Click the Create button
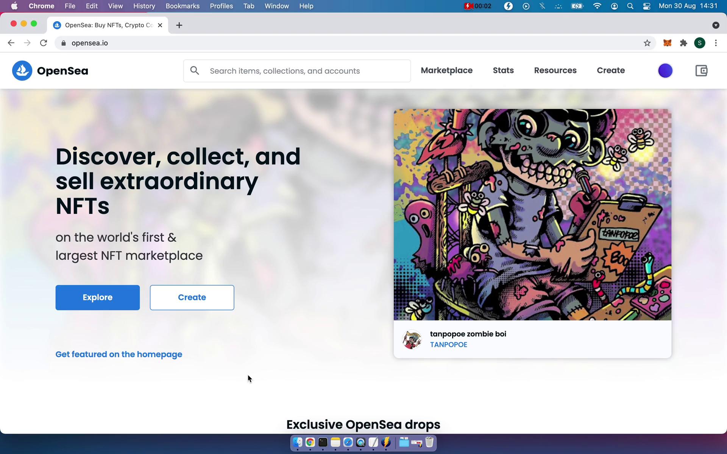The image size is (727, 454). tap(192, 297)
